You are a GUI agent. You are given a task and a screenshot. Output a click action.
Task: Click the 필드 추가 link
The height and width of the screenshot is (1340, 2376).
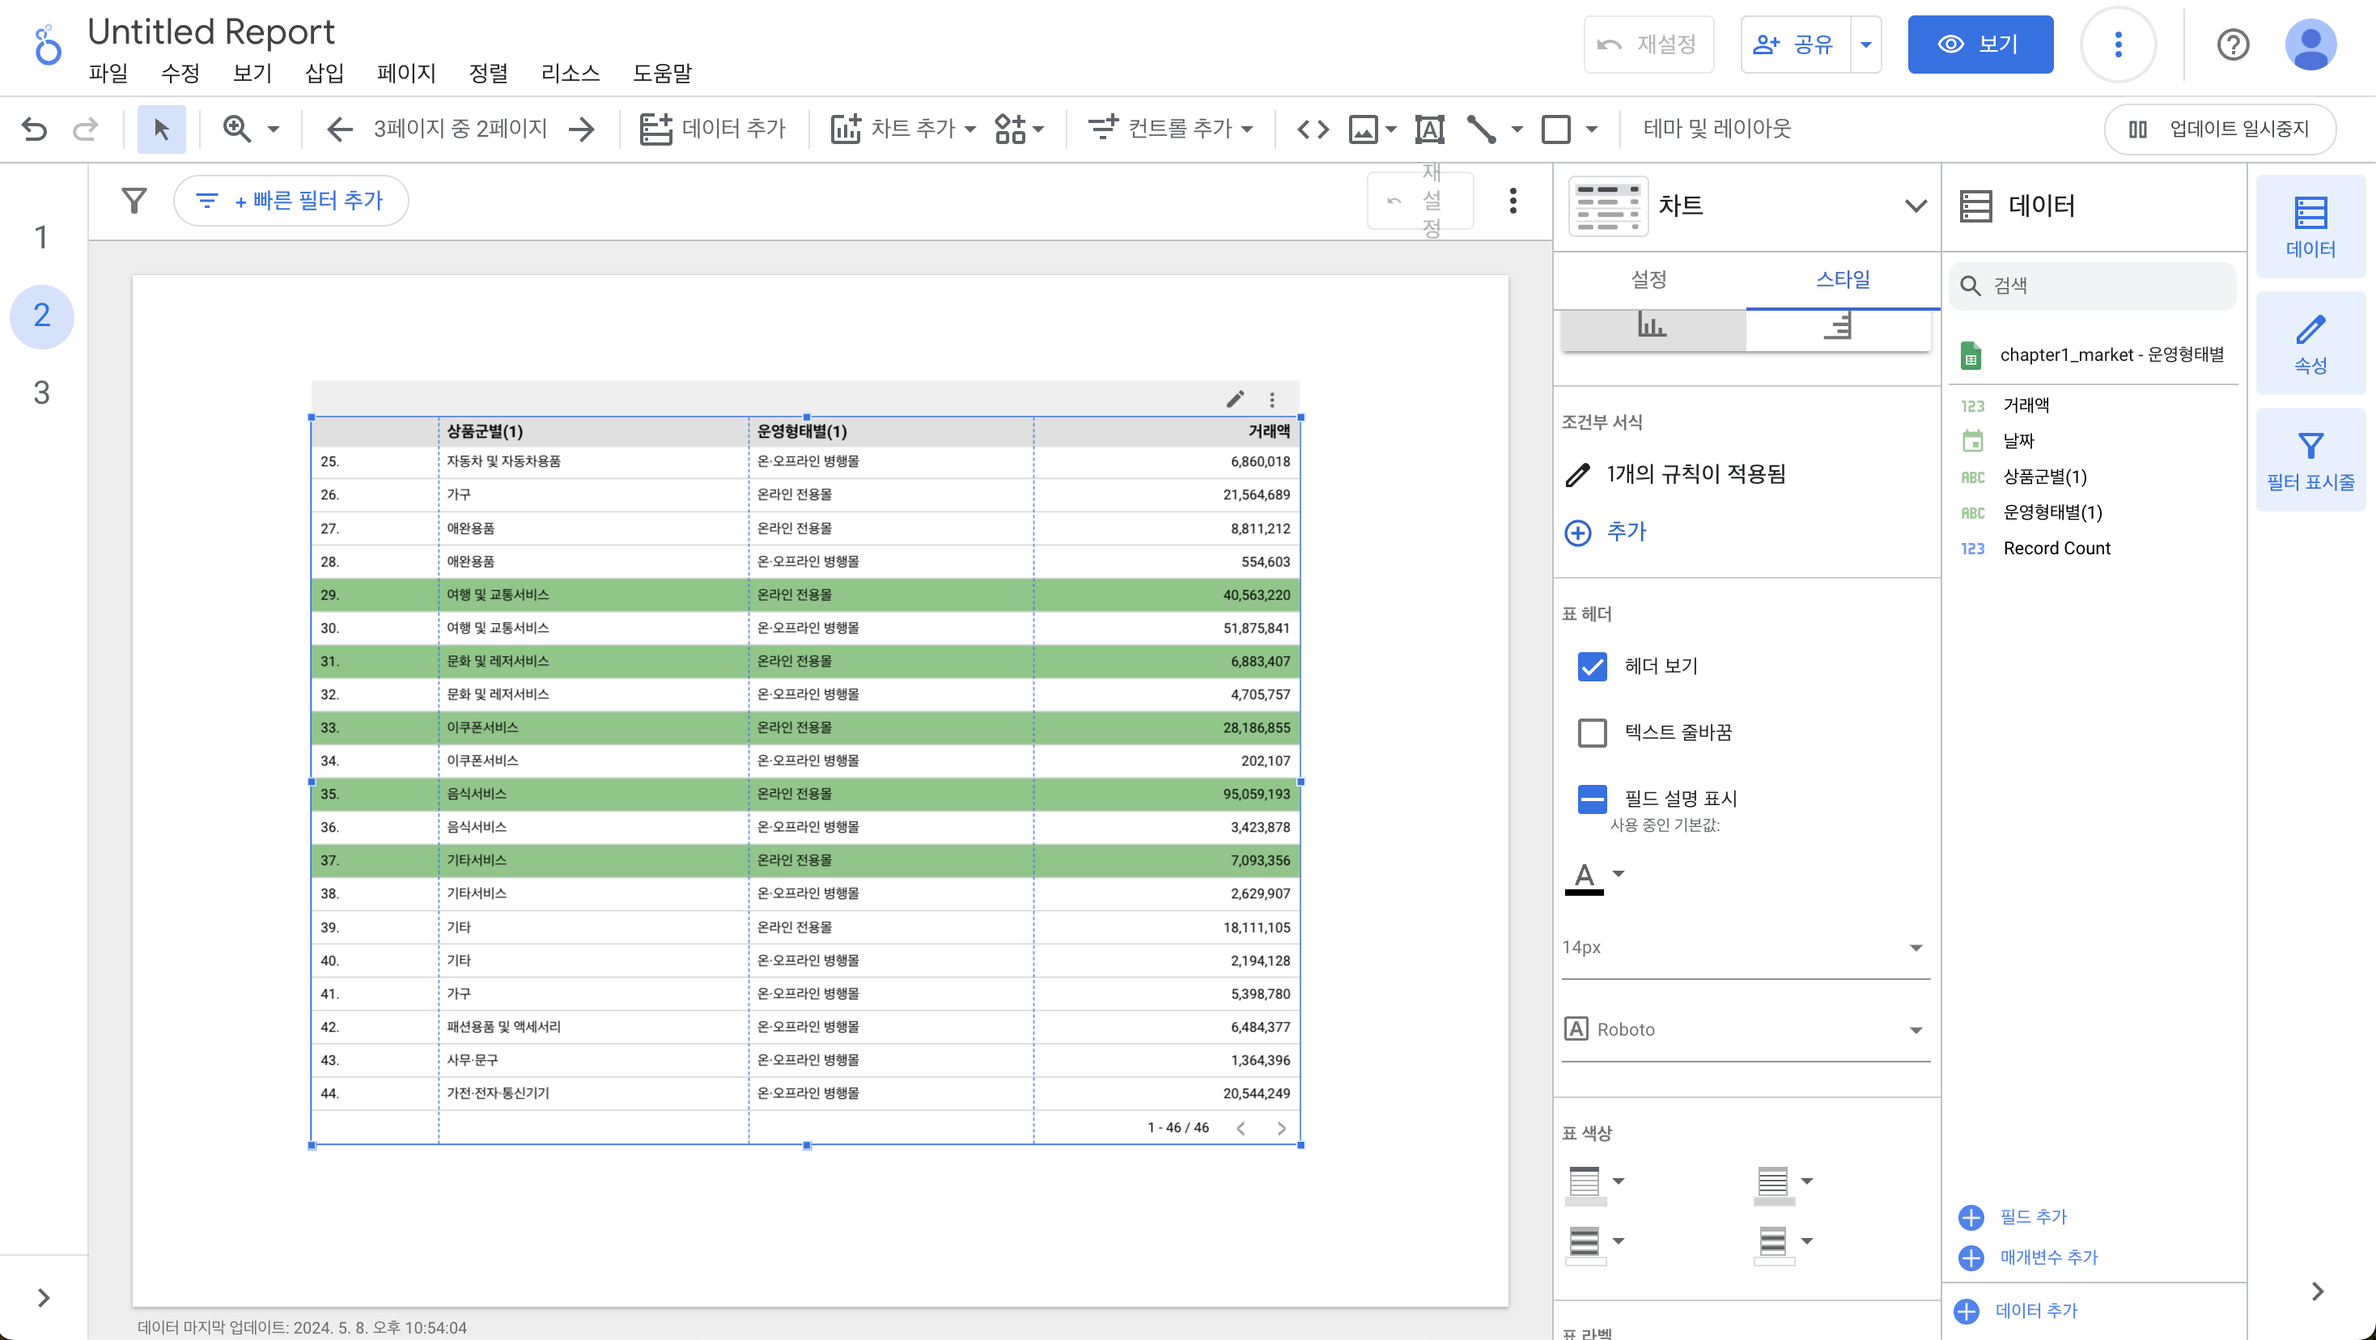(x=2032, y=1216)
